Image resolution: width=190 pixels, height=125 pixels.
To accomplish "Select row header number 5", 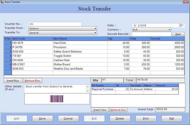I will click(x=8, y=60).
